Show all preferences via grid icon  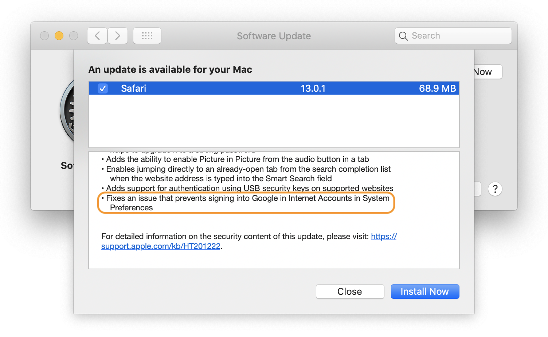click(147, 36)
